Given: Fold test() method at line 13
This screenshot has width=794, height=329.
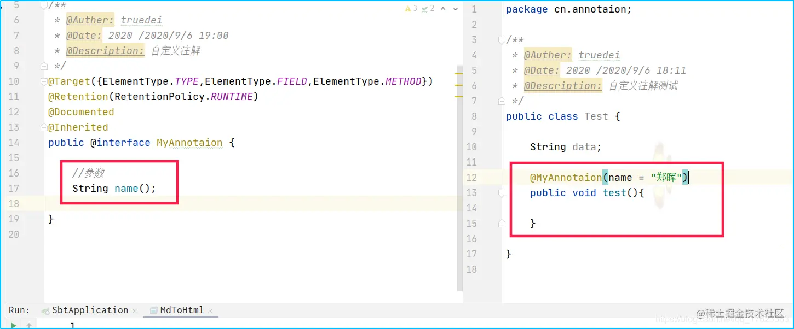Looking at the screenshot, I should (502, 193).
